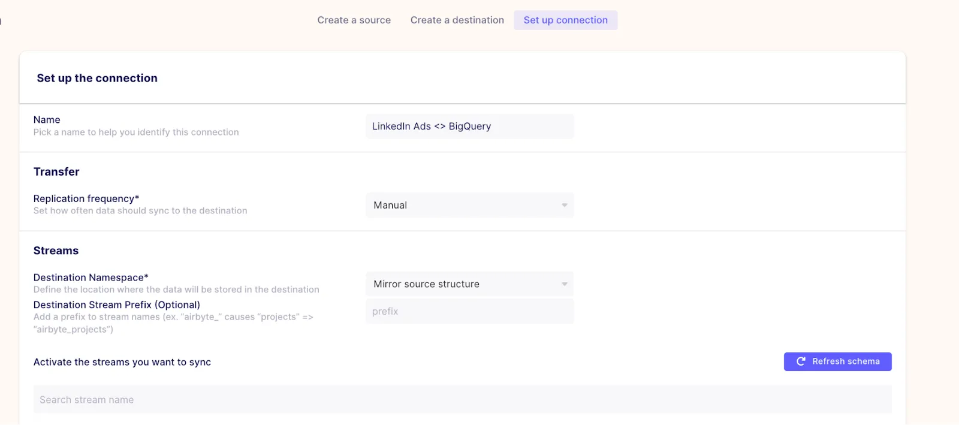Select the Set up connection step
959x425 pixels.
coord(566,20)
